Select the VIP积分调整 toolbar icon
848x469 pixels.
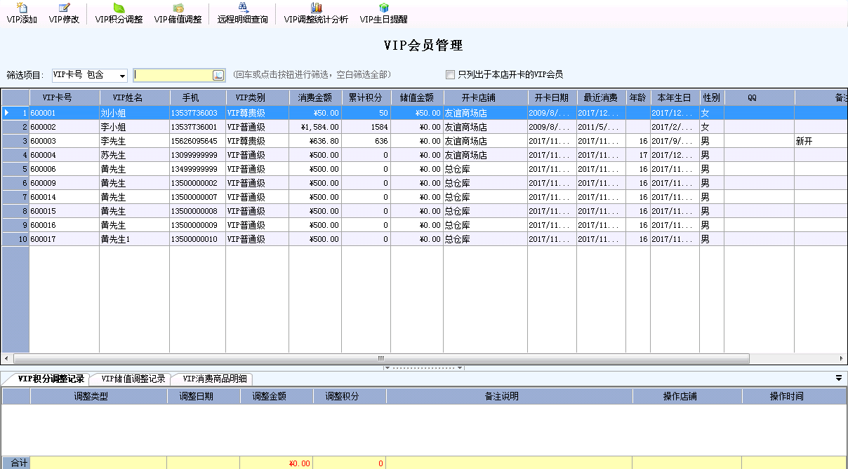[119, 13]
